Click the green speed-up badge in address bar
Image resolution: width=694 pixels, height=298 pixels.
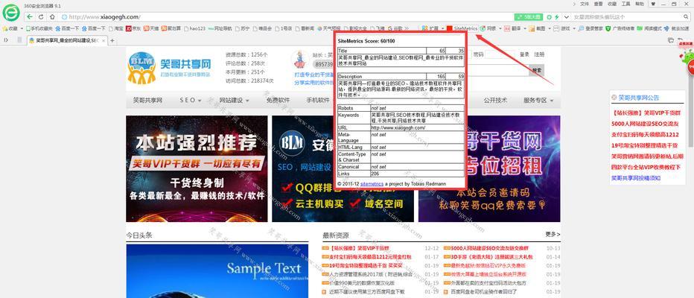(529, 17)
